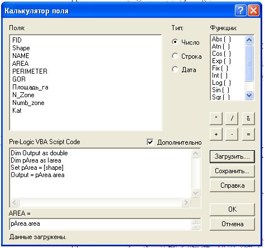Insert the minus operator button
This screenshot has width=265, height=248.
coord(232,134)
